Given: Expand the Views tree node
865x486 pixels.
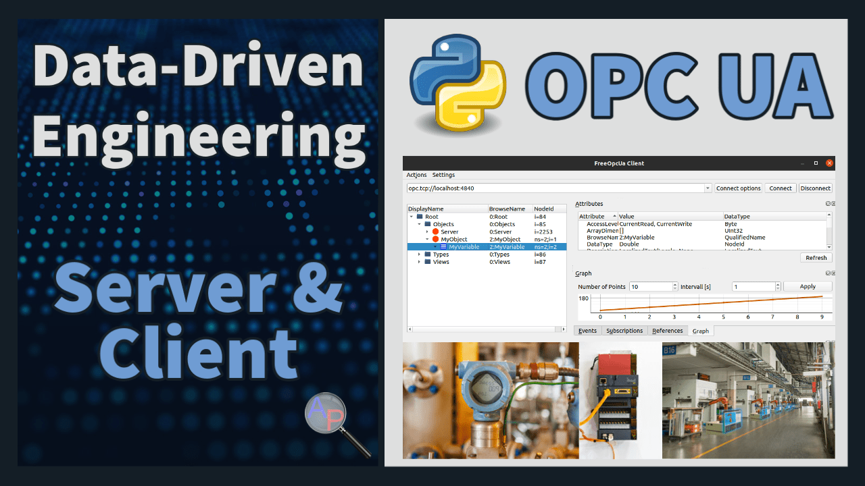Looking at the screenshot, I should click(419, 262).
